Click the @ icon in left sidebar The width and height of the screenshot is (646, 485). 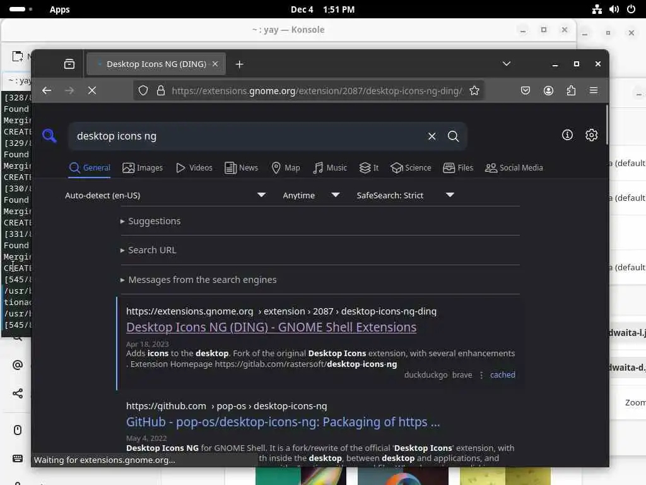point(18,365)
